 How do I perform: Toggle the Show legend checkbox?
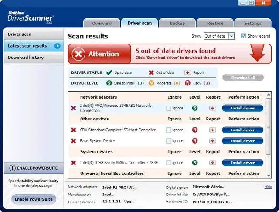point(243,36)
